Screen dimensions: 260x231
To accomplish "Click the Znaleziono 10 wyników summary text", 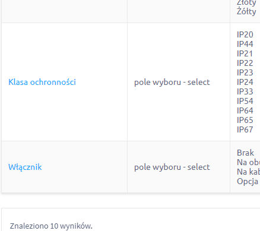I will [51, 226].
